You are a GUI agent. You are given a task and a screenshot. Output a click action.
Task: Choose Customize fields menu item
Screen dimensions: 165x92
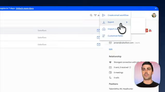pyautogui.click(x=115, y=36)
